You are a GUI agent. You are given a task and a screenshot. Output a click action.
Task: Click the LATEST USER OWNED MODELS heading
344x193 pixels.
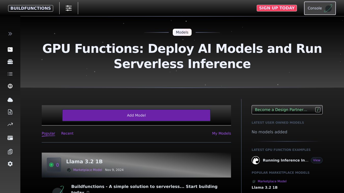pyautogui.click(x=278, y=123)
